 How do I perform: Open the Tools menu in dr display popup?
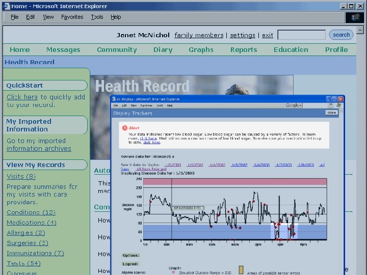tap(160, 105)
